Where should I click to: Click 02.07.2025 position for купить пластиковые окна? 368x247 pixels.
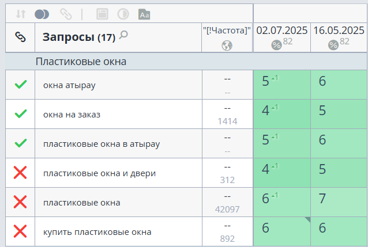point(282,231)
